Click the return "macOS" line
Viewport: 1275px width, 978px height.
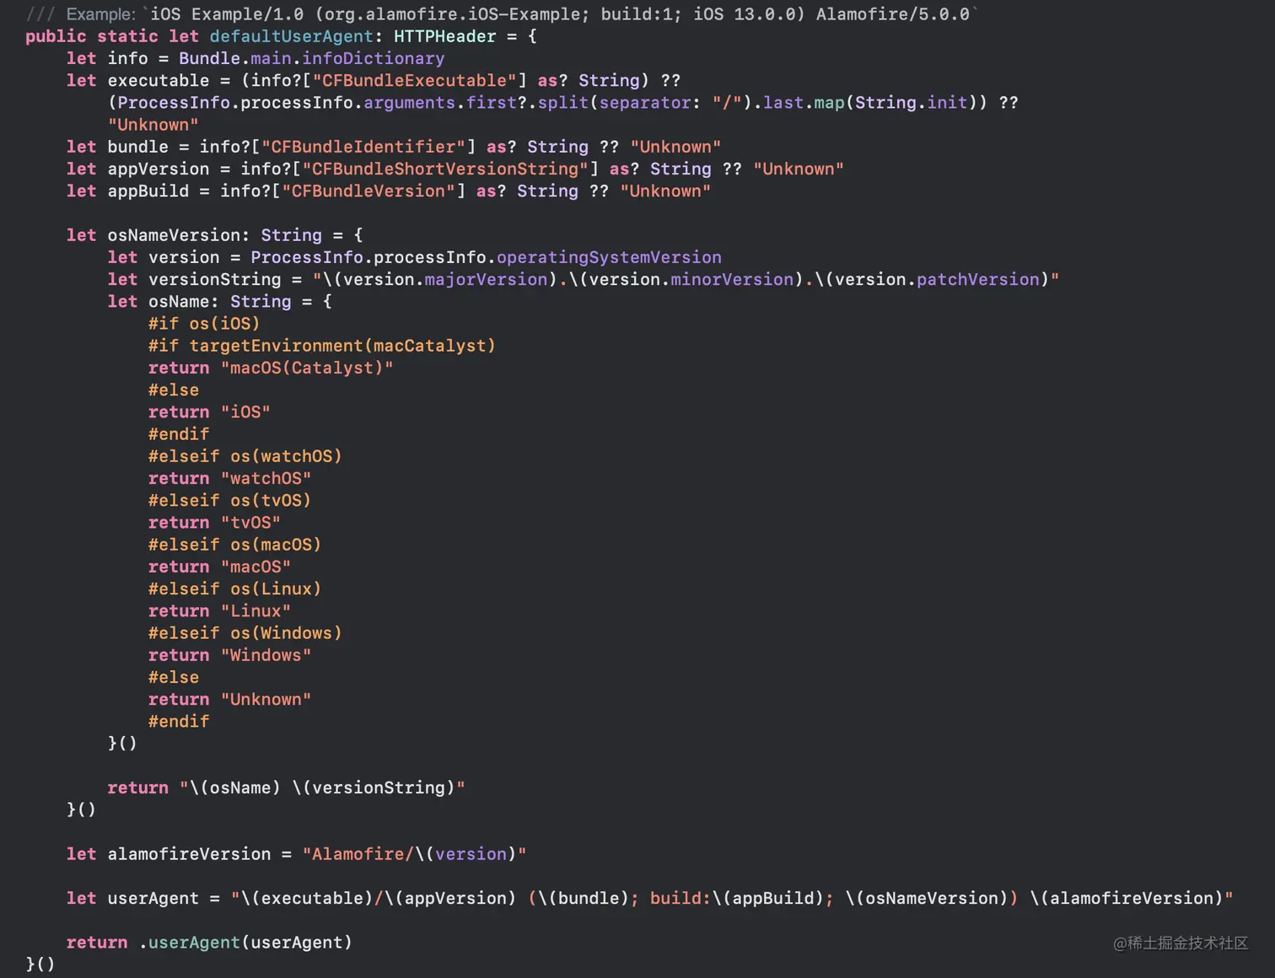219,567
